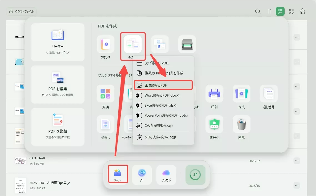Open the CAD_Draft file row
The width and height of the screenshot is (316, 196).
(x=156, y=161)
